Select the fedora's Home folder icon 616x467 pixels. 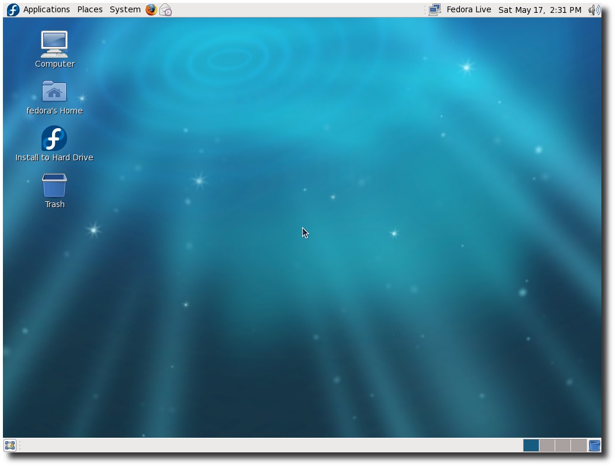point(54,98)
